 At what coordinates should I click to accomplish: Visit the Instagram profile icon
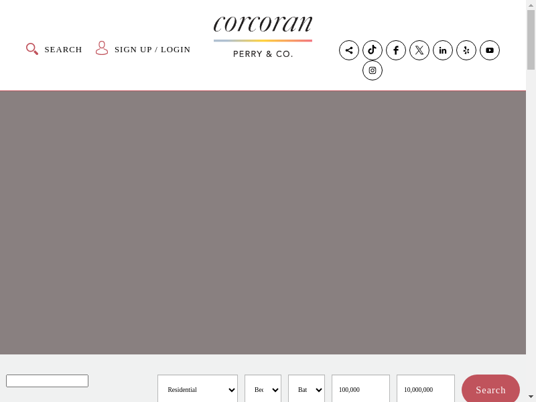pos(373,70)
